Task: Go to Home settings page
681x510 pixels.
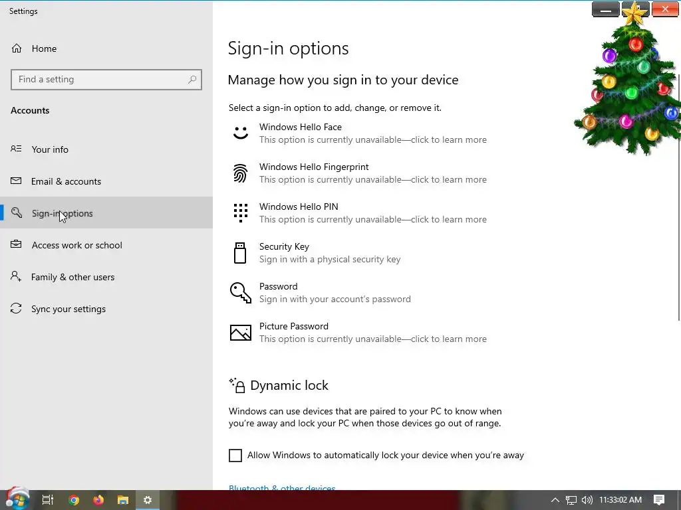Action: click(x=106, y=48)
